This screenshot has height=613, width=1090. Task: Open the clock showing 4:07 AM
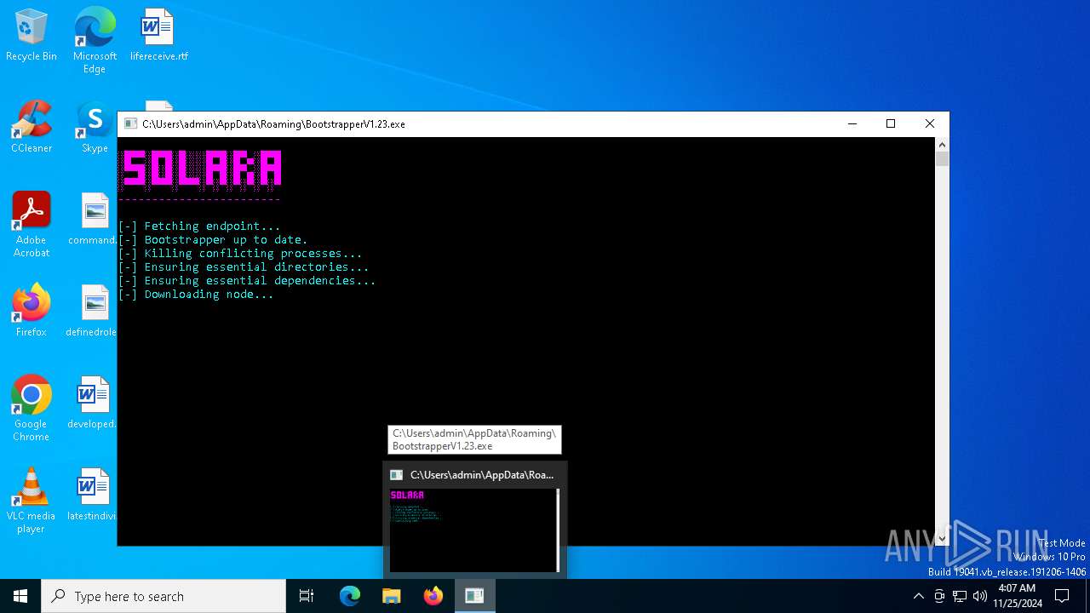click(1017, 596)
